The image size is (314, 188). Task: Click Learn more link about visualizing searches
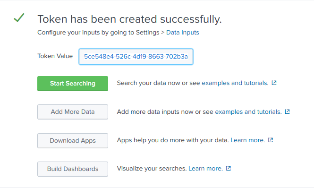point(206,168)
